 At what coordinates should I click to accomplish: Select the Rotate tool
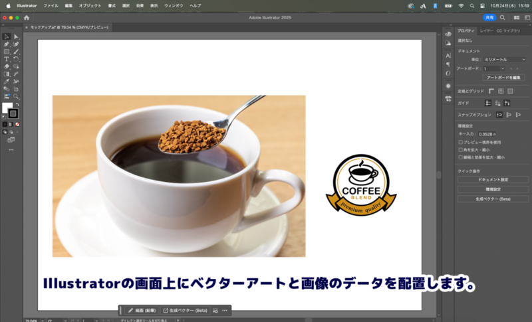click(16, 59)
